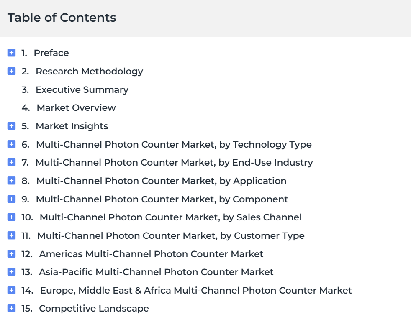Expand Research Methodology with its plus icon

pyautogui.click(x=12, y=71)
